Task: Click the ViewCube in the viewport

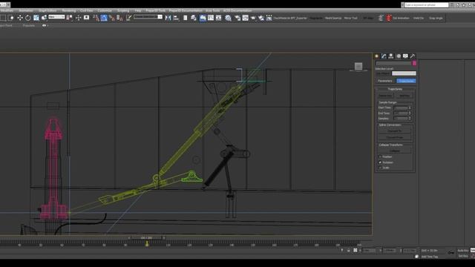Action: (358, 66)
